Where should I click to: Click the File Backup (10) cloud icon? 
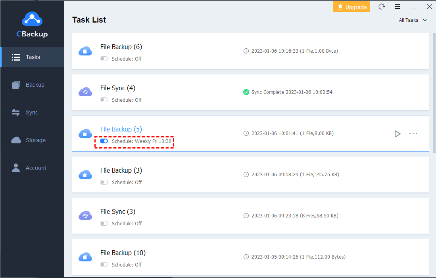click(85, 257)
